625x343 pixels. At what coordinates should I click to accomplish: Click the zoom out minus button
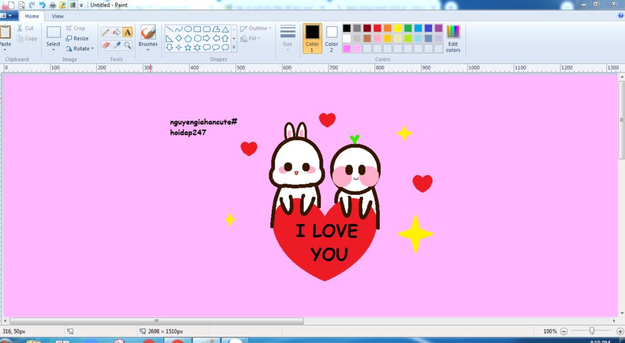pyautogui.click(x=563, y=331)
